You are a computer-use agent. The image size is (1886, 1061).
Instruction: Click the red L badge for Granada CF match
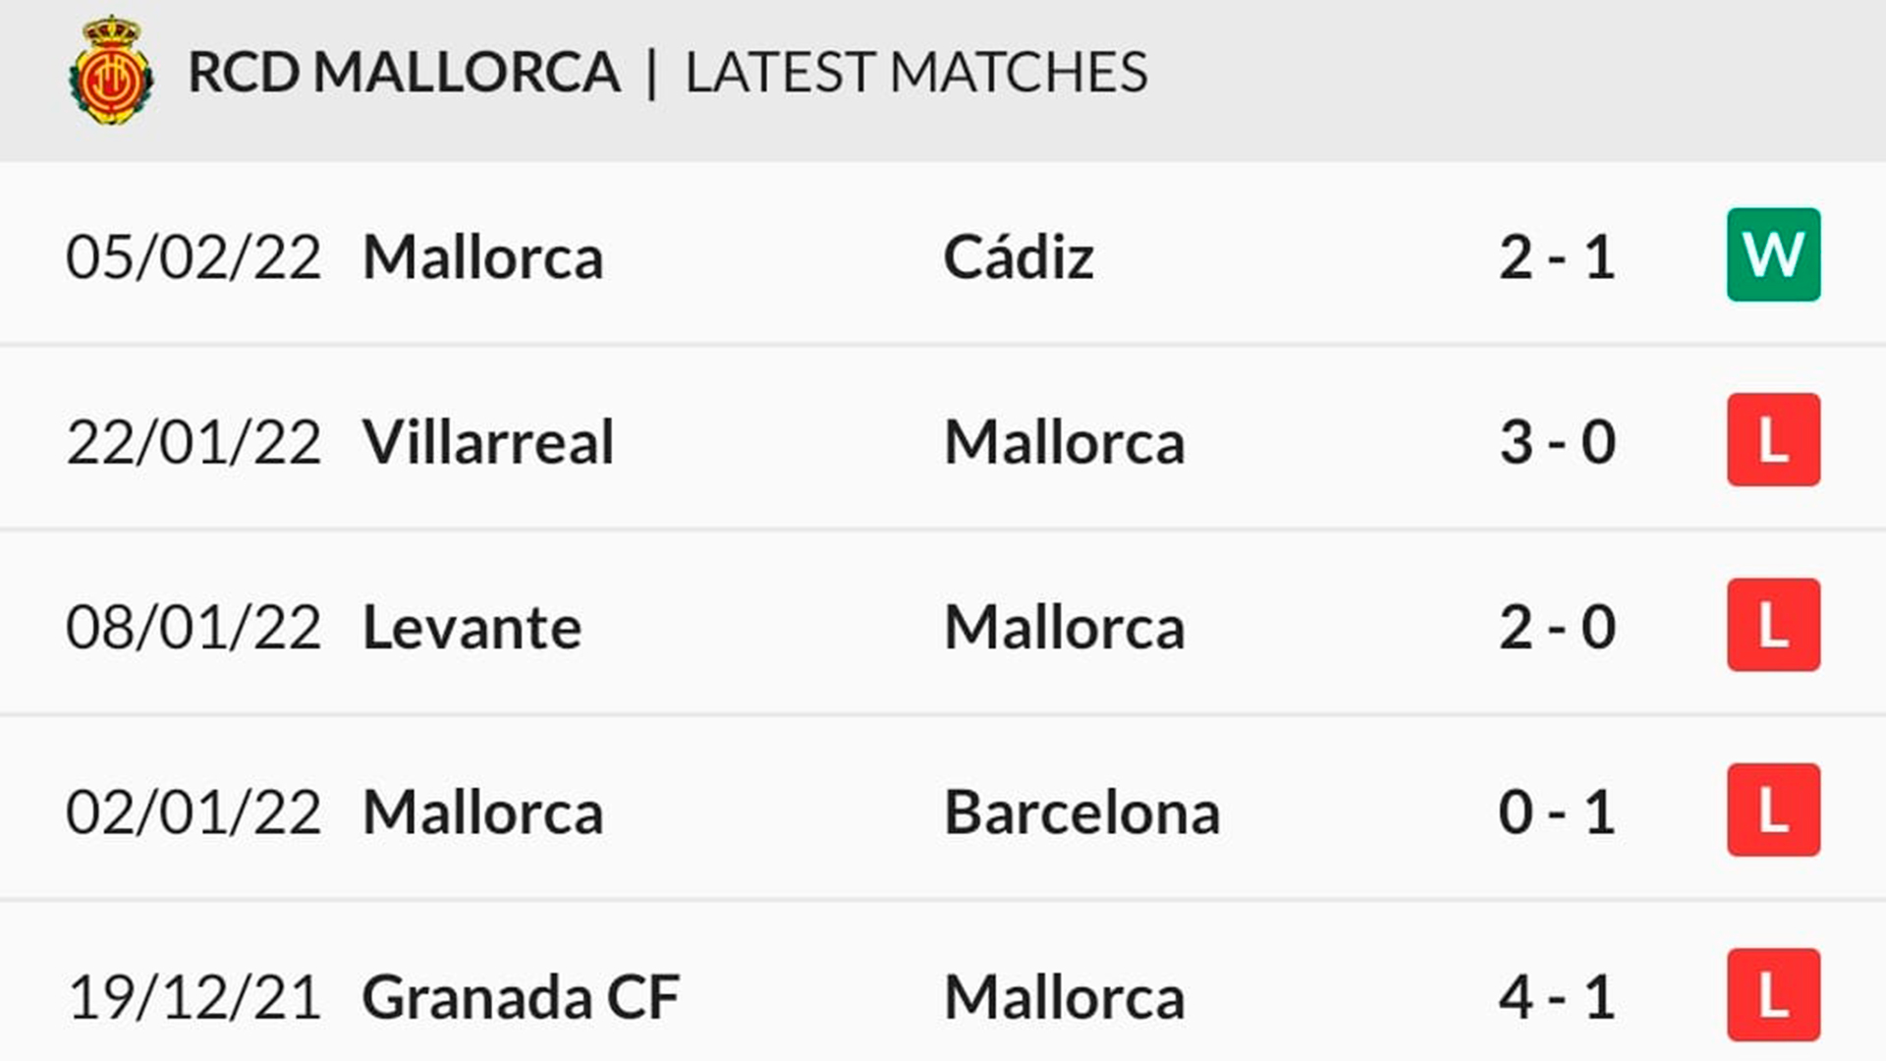coord(1773,995)
